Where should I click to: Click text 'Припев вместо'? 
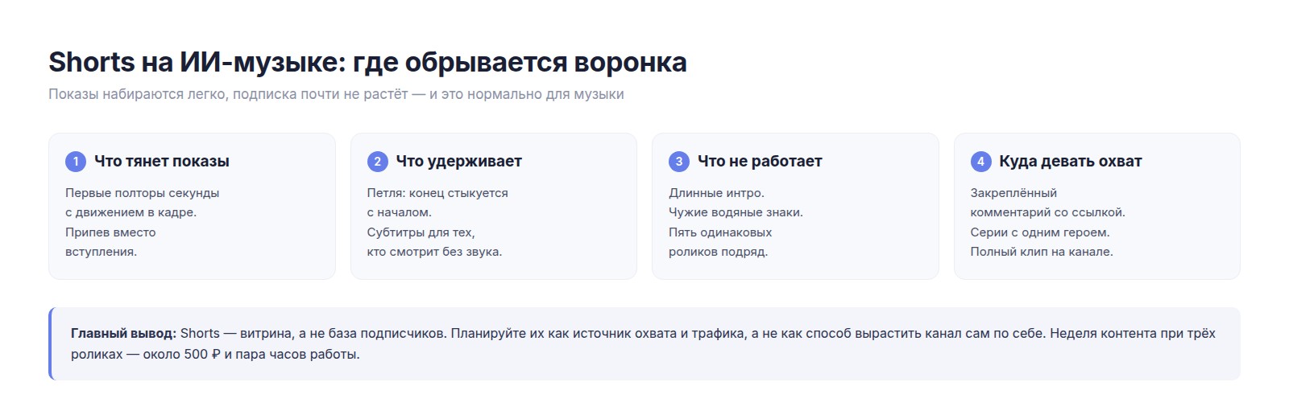pos(110,232)
